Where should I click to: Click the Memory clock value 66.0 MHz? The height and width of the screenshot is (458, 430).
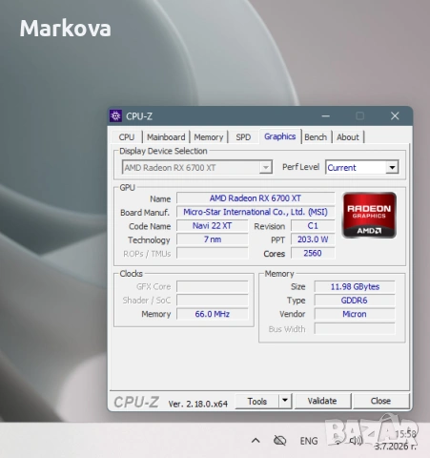click(x=213, y=314)
